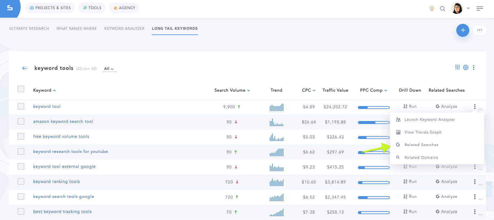
Task: Toggle the select-all checkbox in header
Action: tap(21, 89)
